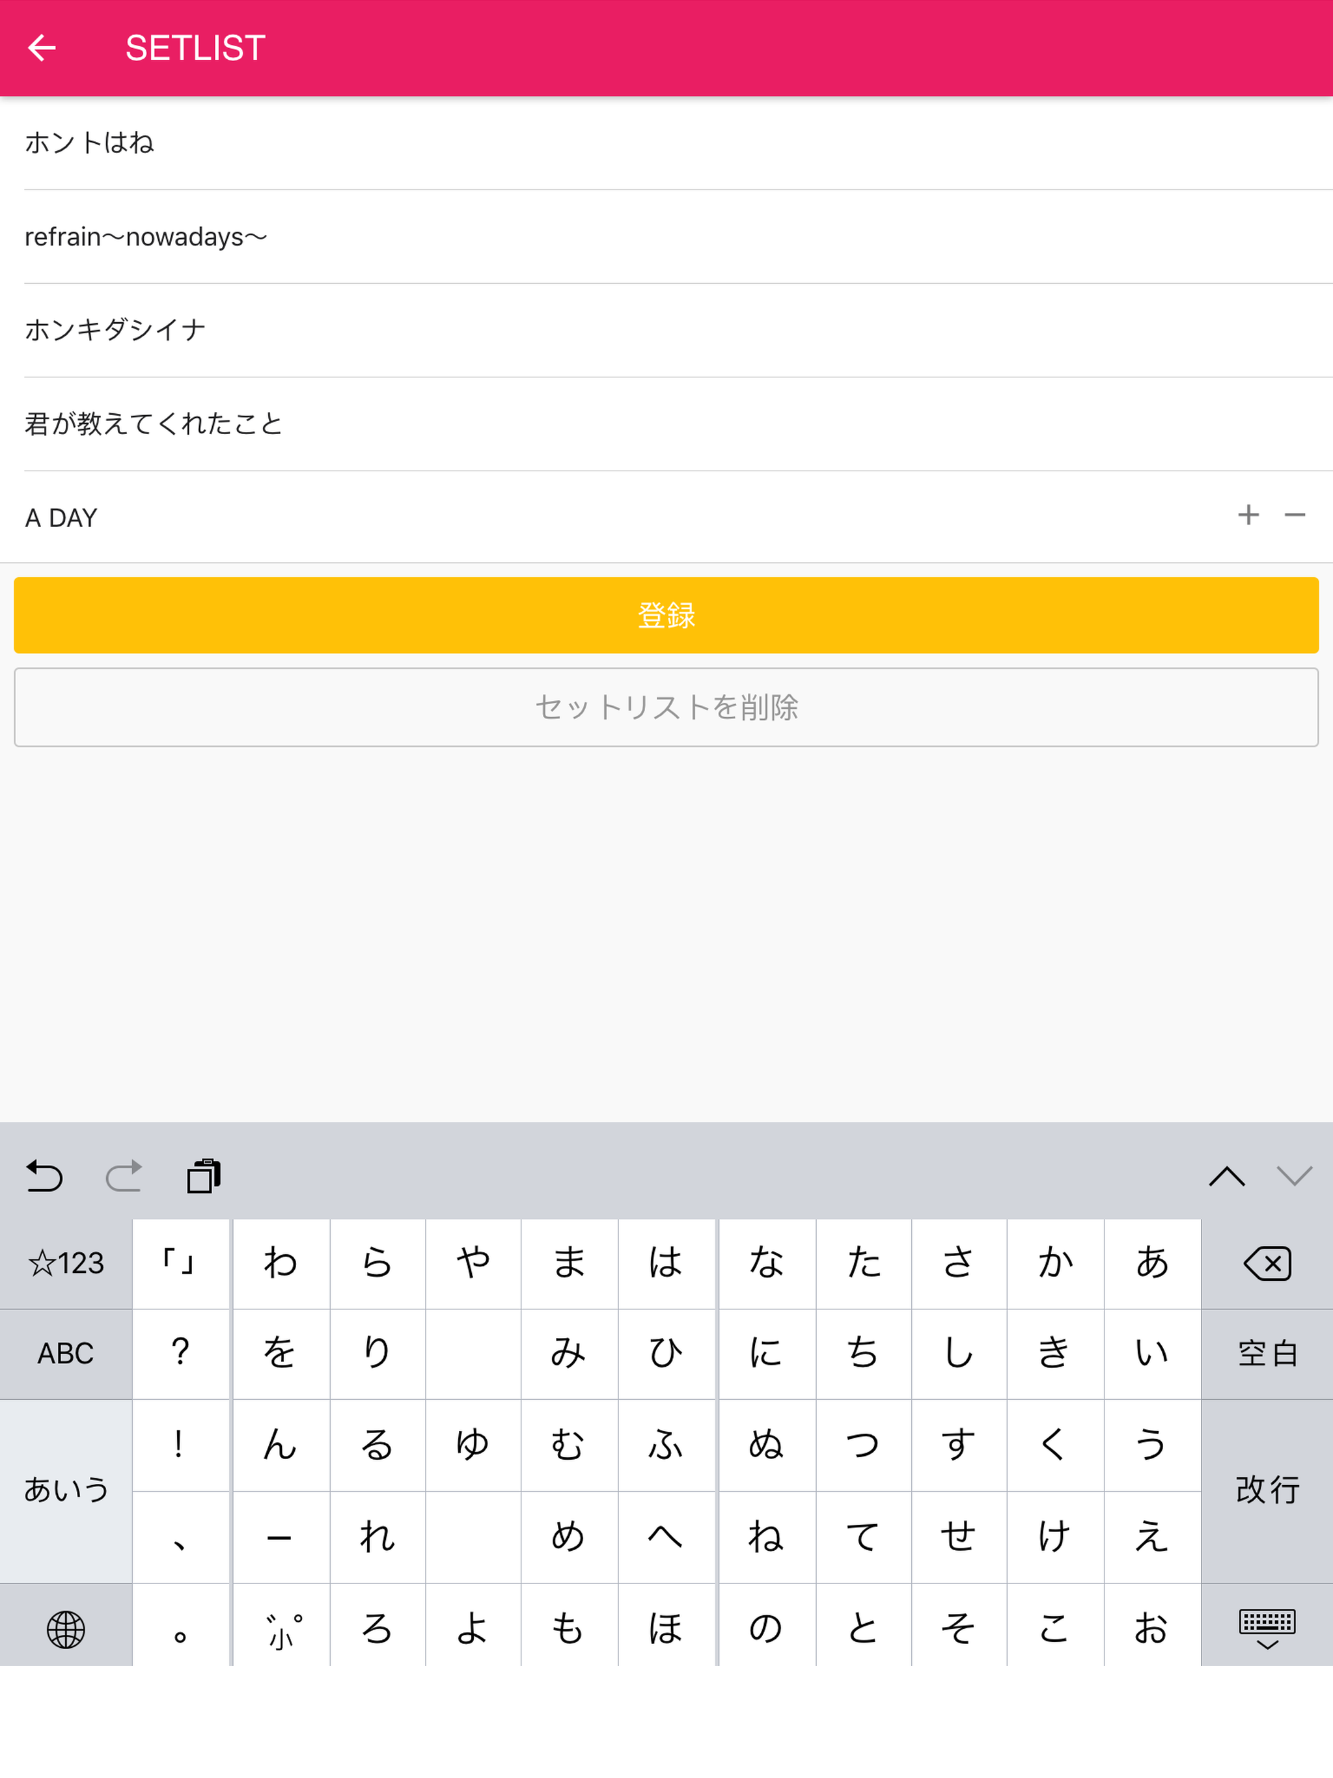1333x1778 pixels.
Task: Tap the ゆ key
Action: (x=473, y=1446)
